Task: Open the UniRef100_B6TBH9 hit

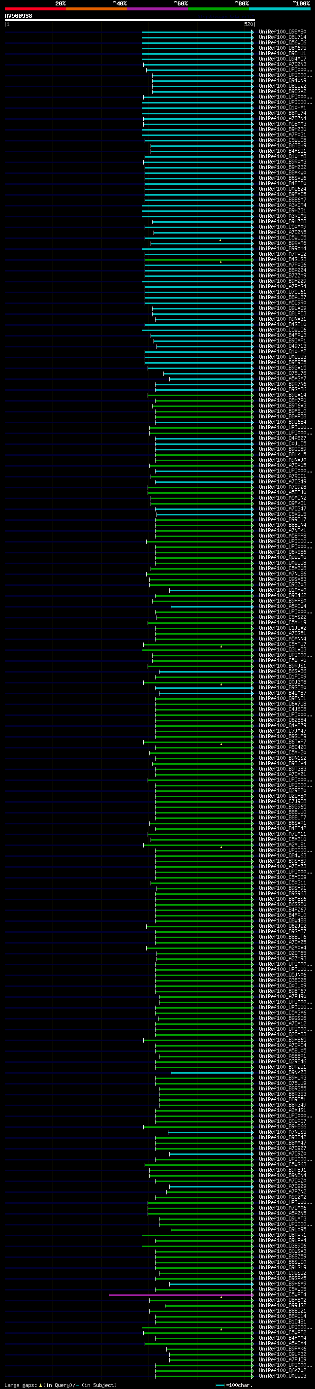Action: click(282, 145)
